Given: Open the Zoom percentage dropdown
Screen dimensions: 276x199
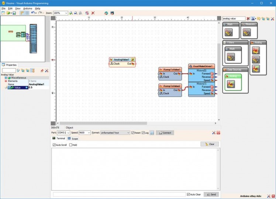Looking at the screenshot, I should [x=66, y=13].
